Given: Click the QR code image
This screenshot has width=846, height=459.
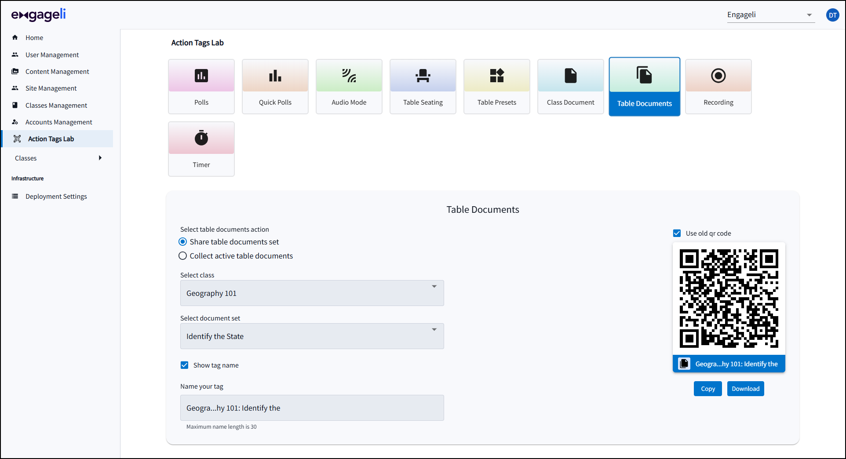Looking at the screenshot, I should click(729, 299).
